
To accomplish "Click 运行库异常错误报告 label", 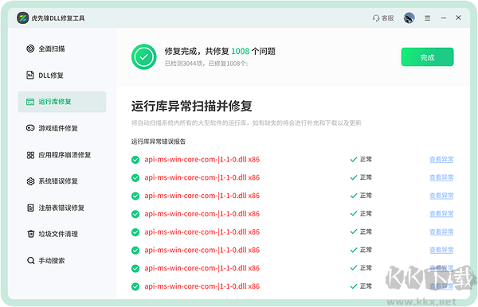I will 159,142.
